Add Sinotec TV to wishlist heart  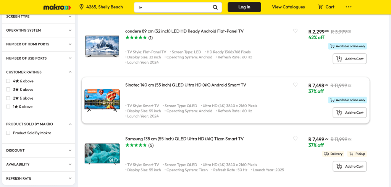point(295,85)
